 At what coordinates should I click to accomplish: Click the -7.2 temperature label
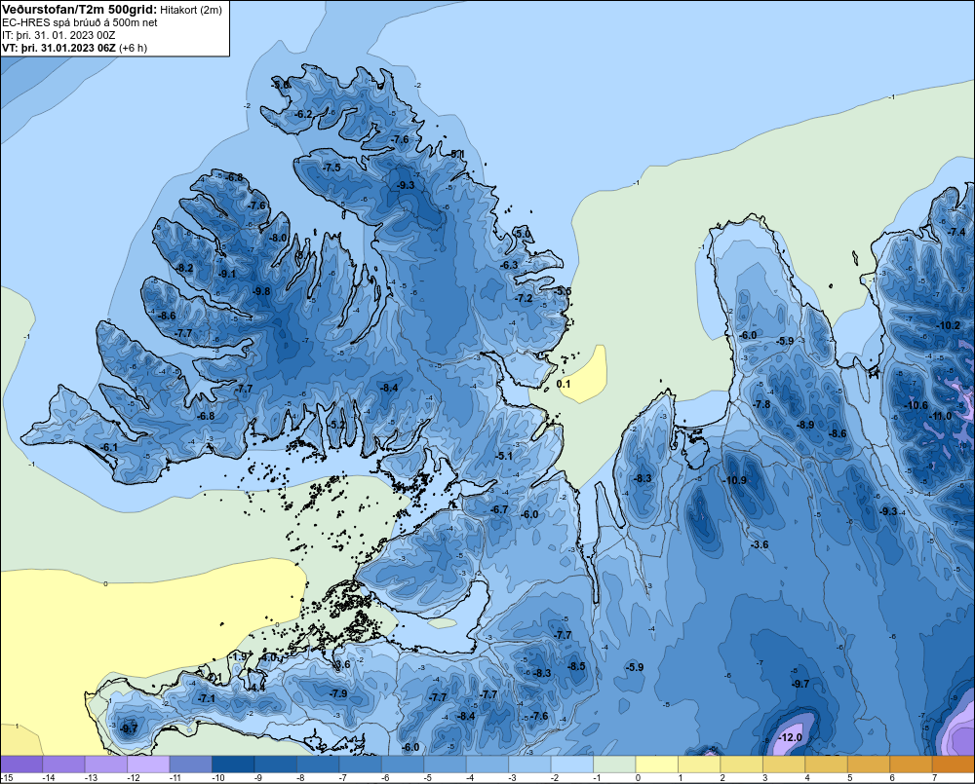tap(525, 298)
